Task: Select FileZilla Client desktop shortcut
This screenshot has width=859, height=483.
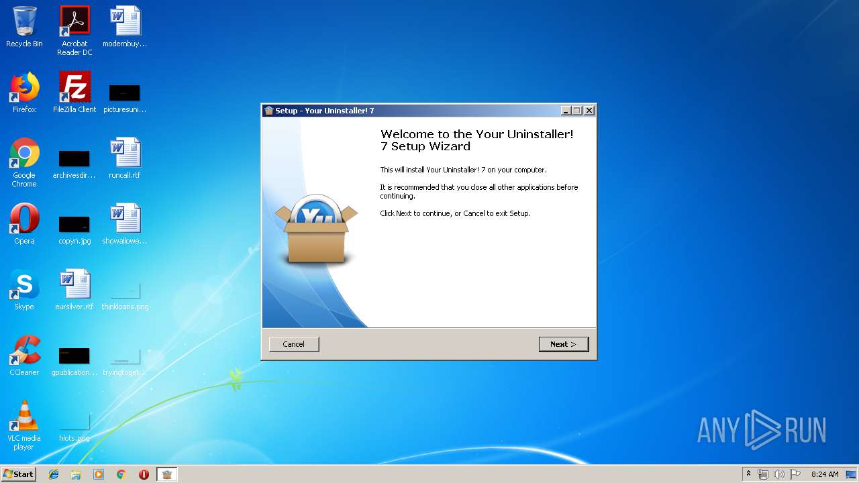Action: 74,93
